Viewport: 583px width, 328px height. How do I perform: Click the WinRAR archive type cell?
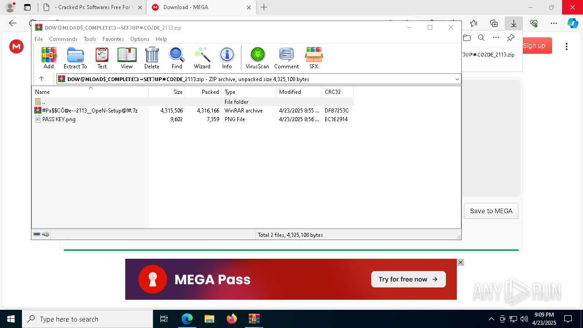[x=243, y=111]
